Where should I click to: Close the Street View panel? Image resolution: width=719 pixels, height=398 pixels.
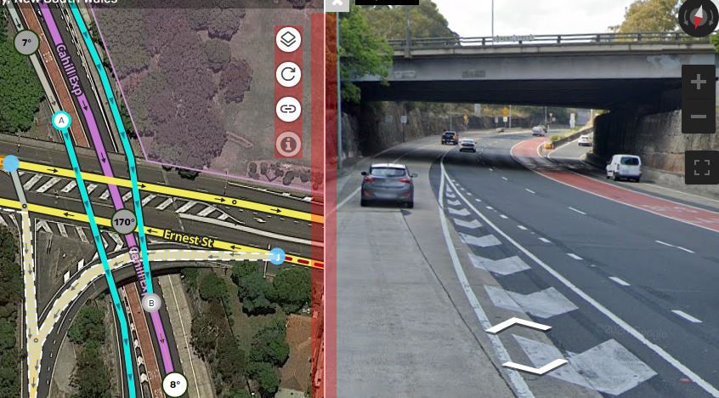point(337,4)
